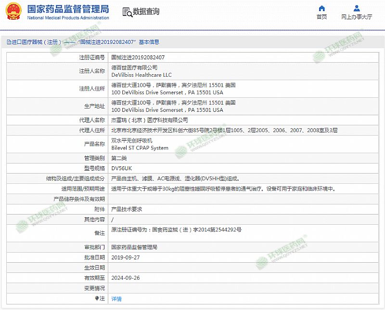385x310 pixels.
Task: Click registration number 国械注进20192082407 in table
Action: (138, 57)
